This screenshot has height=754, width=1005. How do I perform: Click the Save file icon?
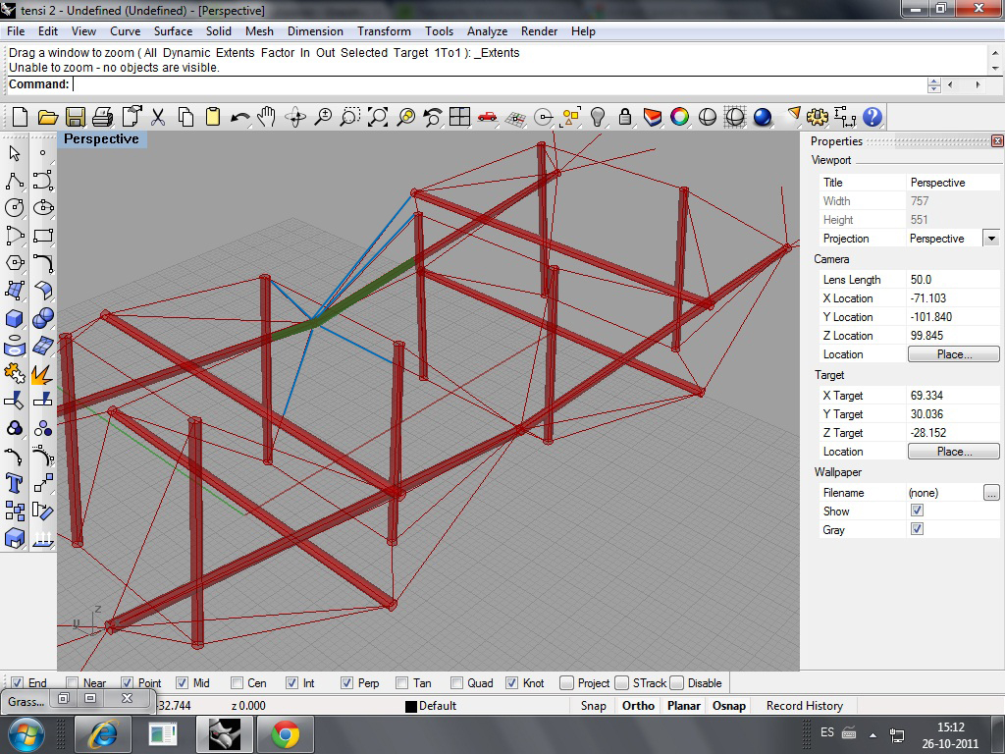[x=75, y=118]
